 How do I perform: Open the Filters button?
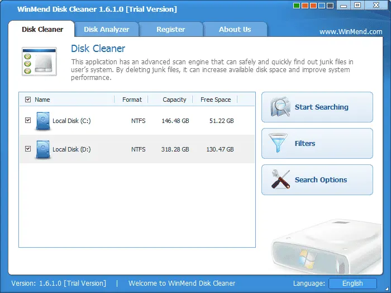point(317,143)
